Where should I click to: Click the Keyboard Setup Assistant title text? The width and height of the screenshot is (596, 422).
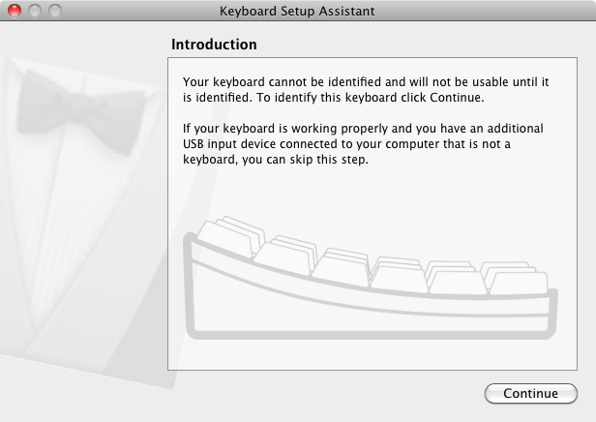[x=298, y=12]
